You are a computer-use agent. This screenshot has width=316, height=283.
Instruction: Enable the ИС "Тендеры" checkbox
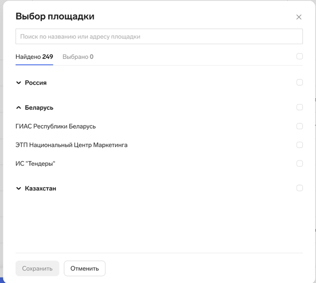click(300, 163)
